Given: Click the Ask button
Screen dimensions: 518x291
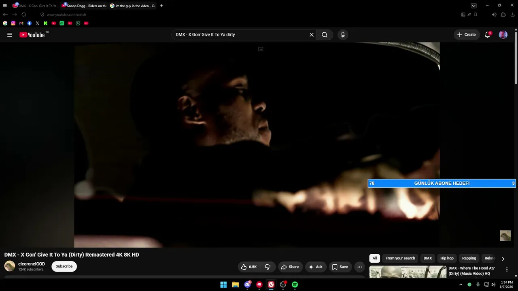Looking at the screenshot, I should click(x=316, y=267).
